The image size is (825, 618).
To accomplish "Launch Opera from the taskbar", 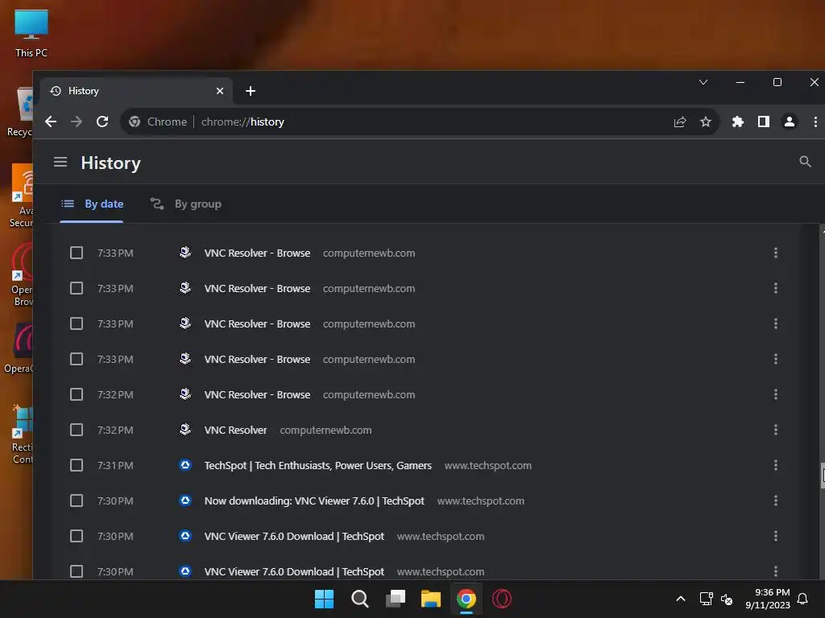I will (501, 599).
